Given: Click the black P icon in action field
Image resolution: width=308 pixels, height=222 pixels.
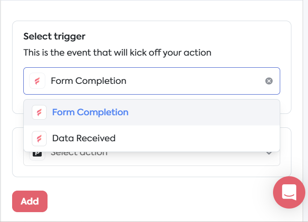Looking at the screenshot, I should coord(37,154).
